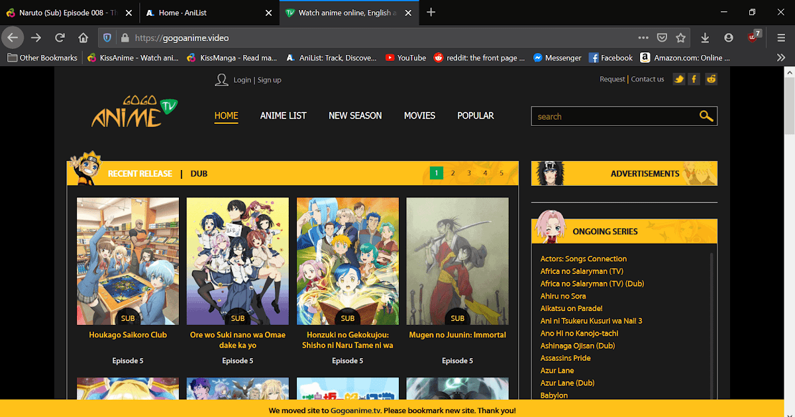
Task: Open the HOME navigation menu item
Action: point(226,115)
